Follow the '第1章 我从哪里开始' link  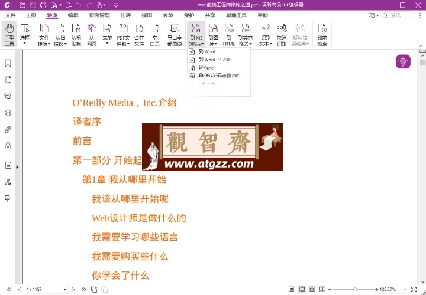tap(124, 179)
